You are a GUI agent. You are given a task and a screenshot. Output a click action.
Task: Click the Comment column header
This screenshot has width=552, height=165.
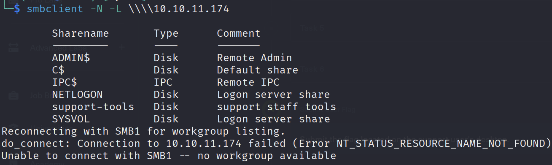[239, 33]
